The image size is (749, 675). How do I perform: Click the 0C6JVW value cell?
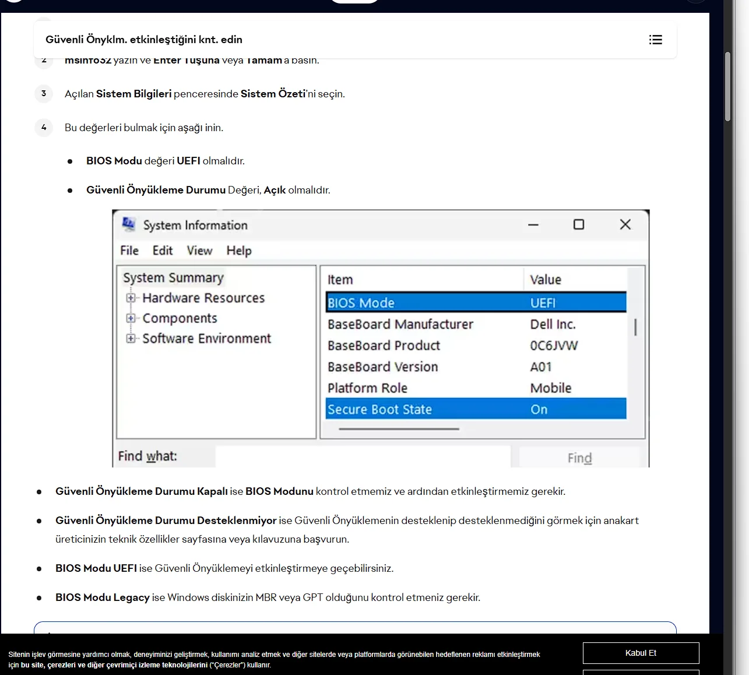554,346
